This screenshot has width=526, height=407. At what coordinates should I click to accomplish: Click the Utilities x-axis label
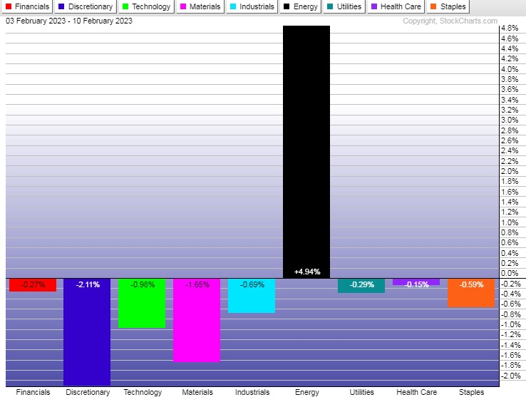pos(361,392)
